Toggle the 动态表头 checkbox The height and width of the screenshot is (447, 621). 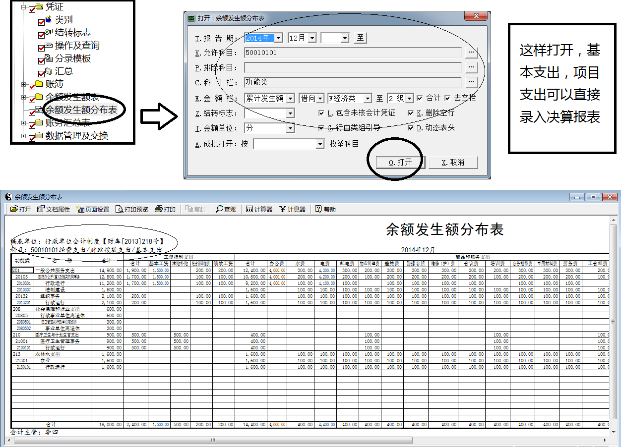411,128
